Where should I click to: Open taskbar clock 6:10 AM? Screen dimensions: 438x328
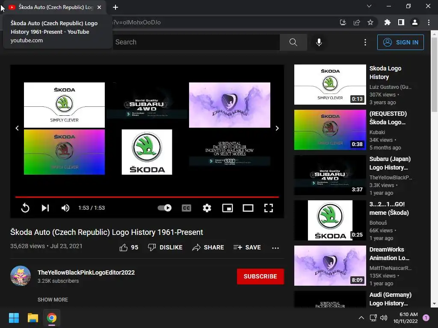pos(405,318)
